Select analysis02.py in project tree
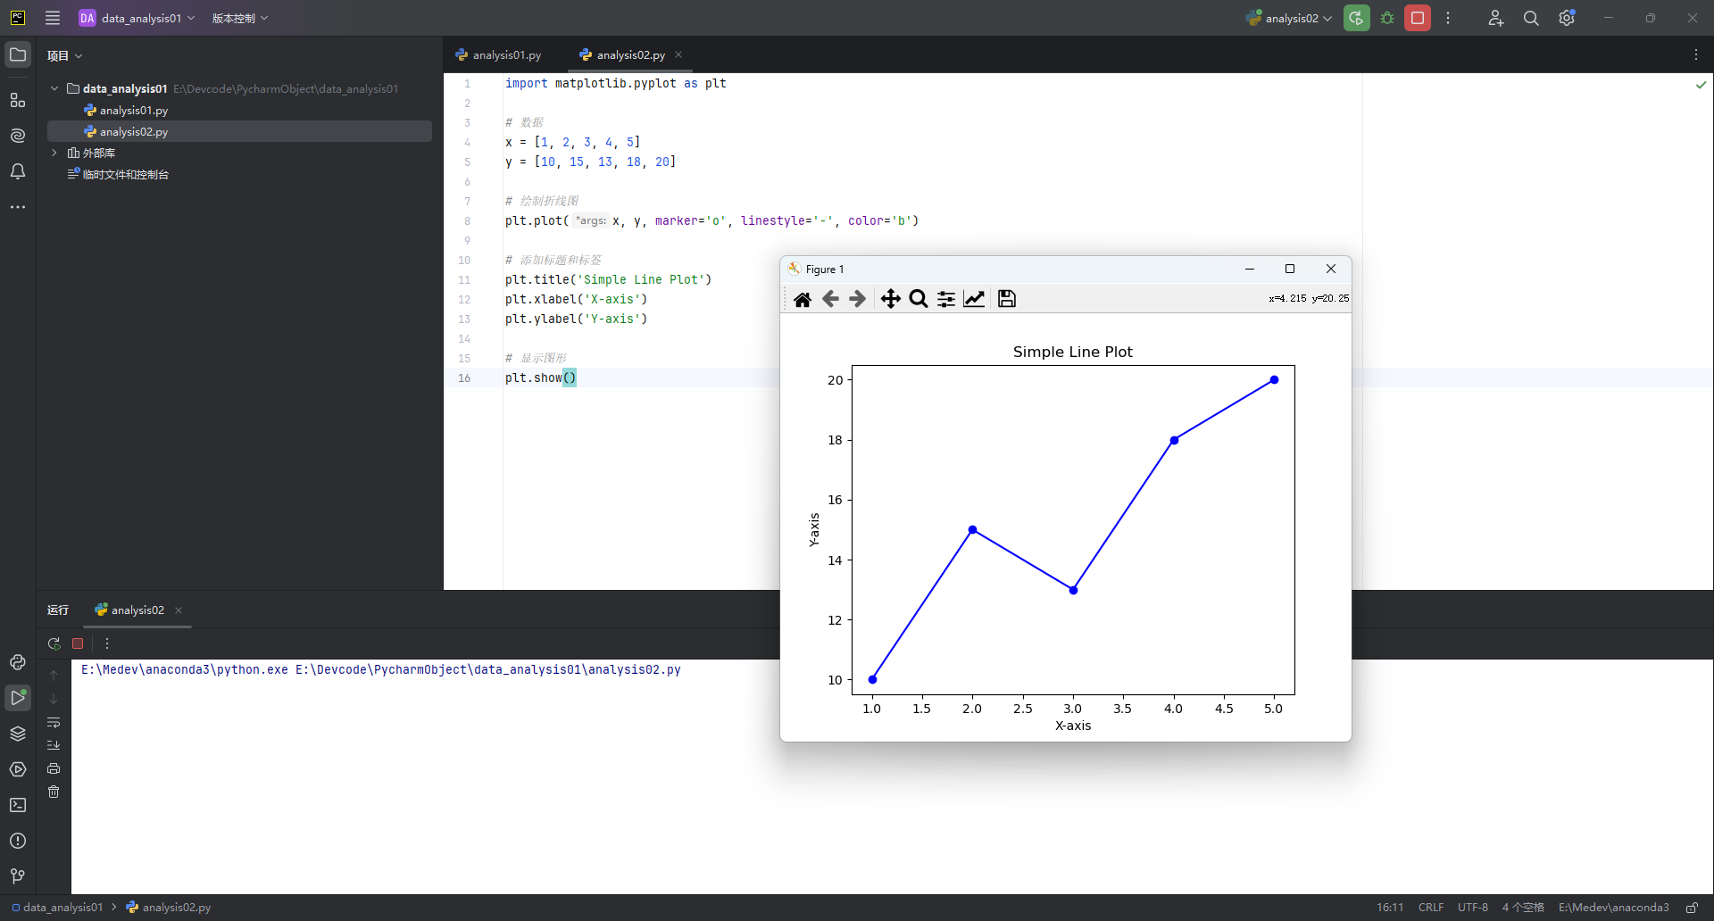Viewport: 1714px width, 921px height. click(239, 131)
